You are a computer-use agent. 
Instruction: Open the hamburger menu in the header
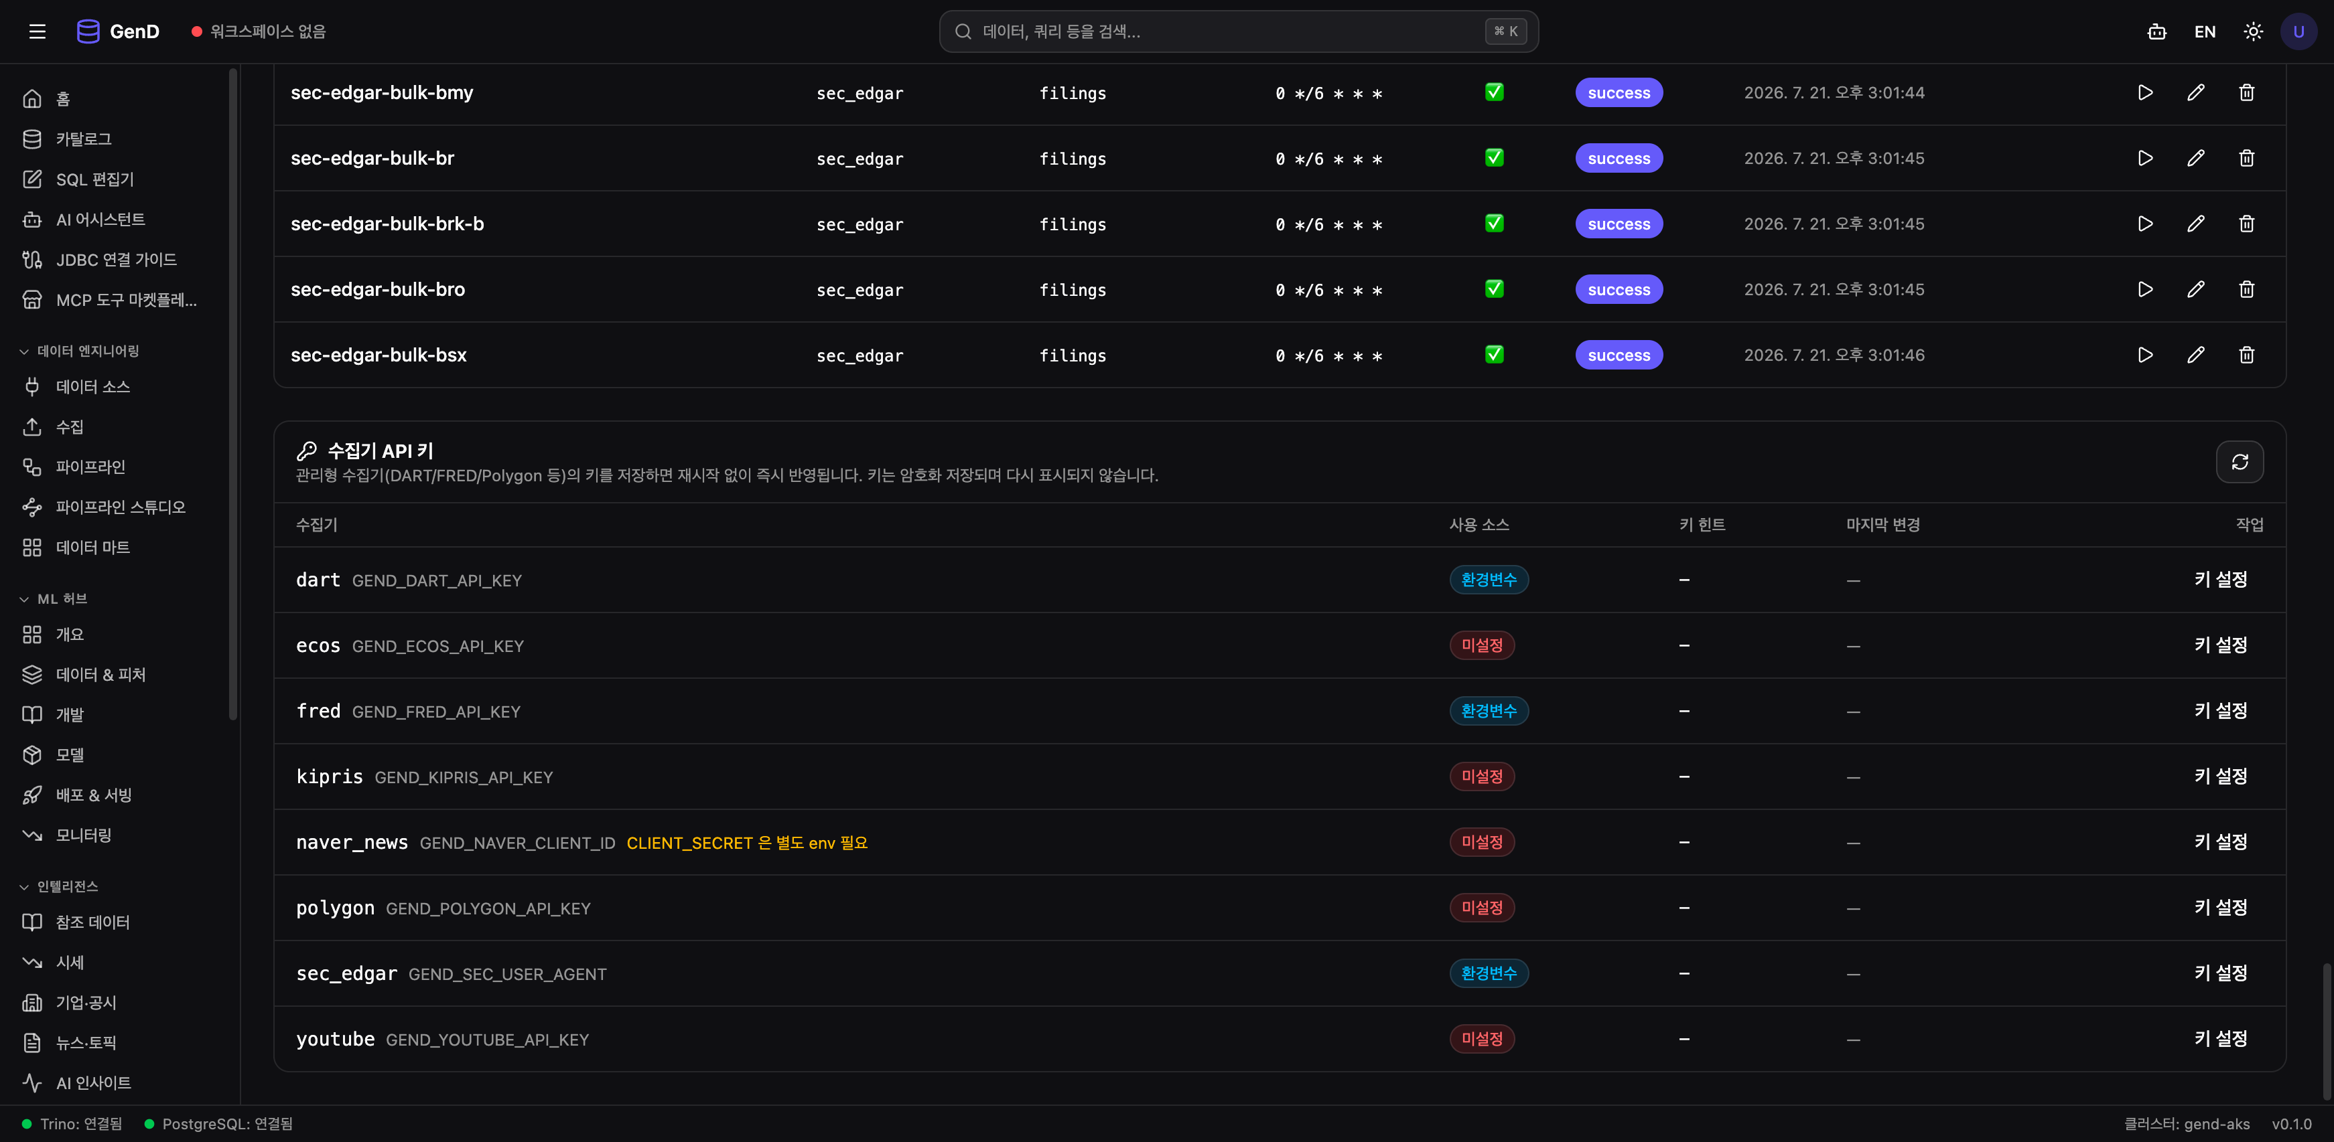(x=37, y=31)
